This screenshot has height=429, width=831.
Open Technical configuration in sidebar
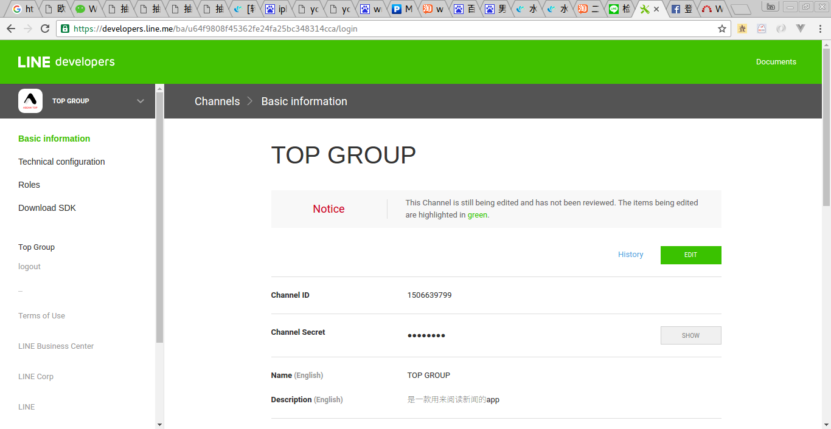61,162
